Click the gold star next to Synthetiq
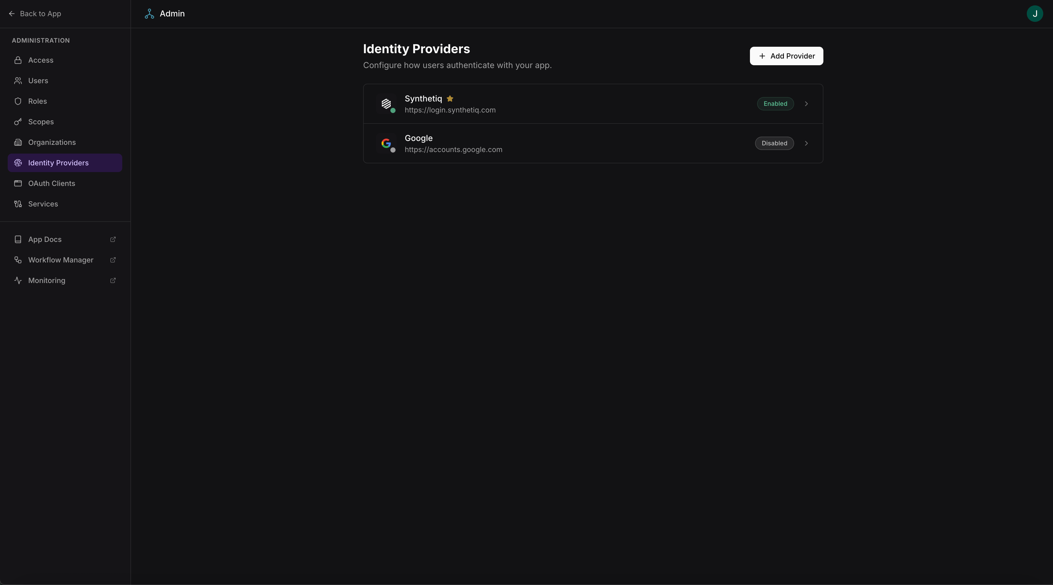 click(x=450, y=99)
